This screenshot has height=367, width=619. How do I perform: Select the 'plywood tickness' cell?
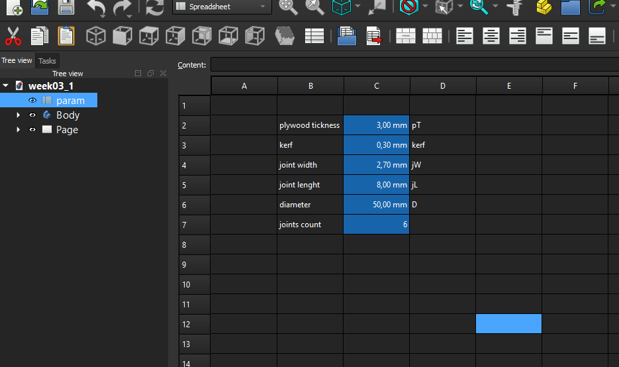click(310, 125)
